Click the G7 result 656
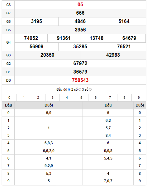Viewport: 147px width, 186px height. pos(80,13)
